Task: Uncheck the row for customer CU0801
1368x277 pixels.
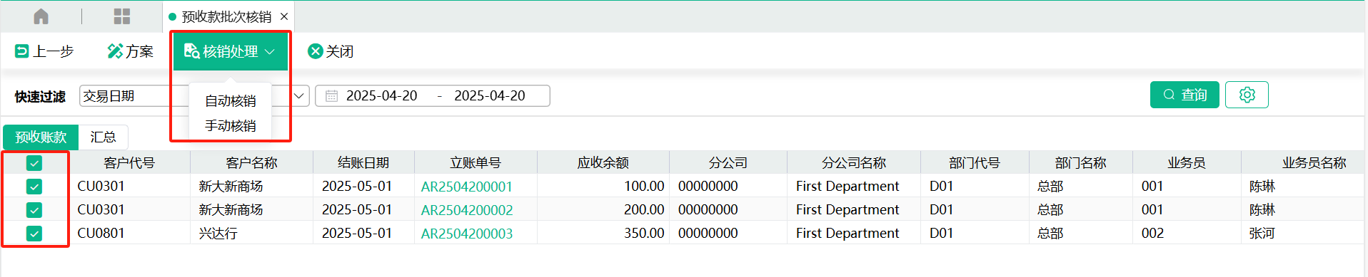Action: (34, 234)
